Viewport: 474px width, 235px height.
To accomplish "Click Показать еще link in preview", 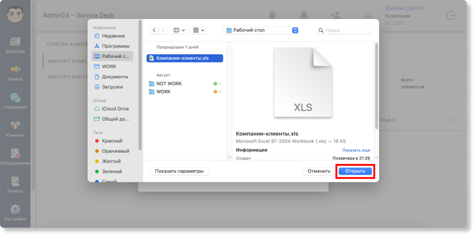I will click(x=356, y=150).
